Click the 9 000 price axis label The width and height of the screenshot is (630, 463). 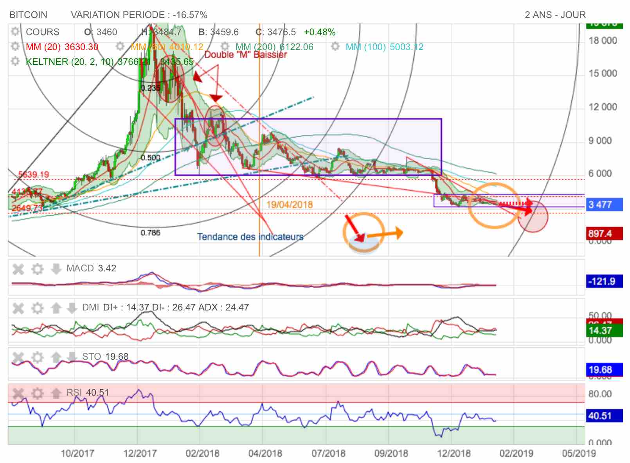point(600,141)
